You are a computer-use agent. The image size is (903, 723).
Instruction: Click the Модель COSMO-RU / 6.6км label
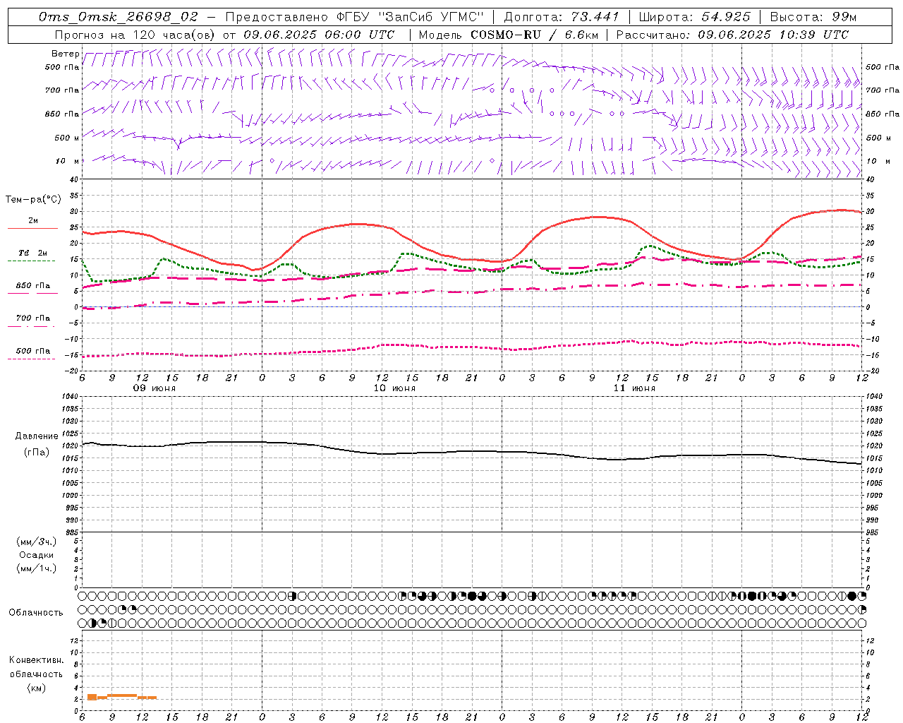[509, 35]
